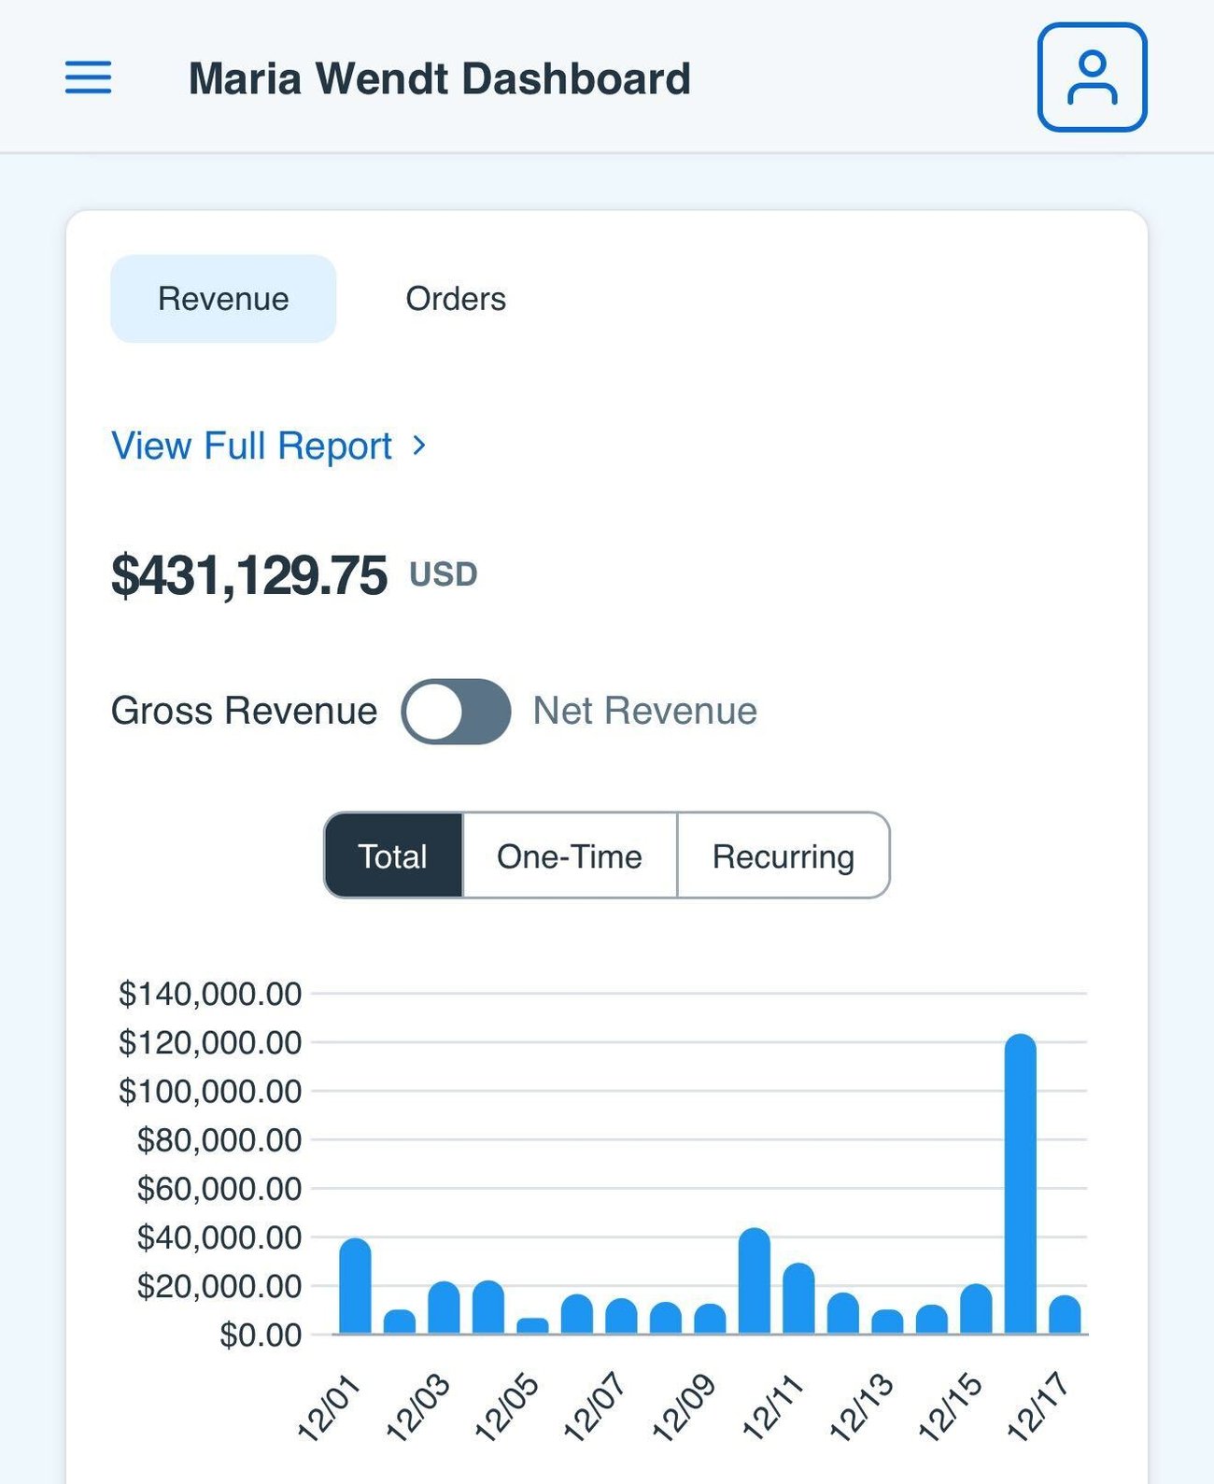
Task: Click the Net Revenue label
Action: click(644, 712)
